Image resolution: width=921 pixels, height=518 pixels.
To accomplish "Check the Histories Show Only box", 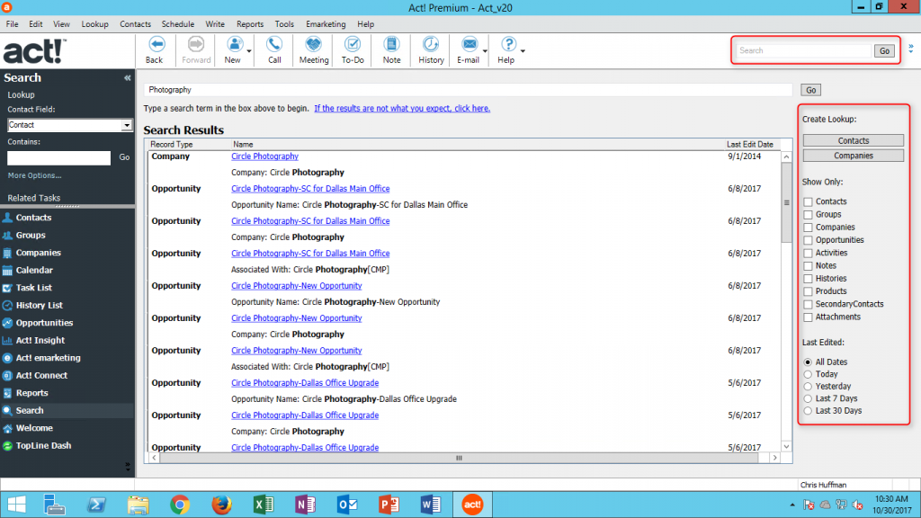I will pyautogui.click(x=809, y=279).
